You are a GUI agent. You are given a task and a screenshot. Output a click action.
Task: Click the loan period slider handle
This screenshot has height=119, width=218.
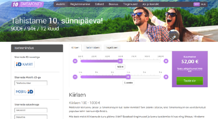[x=128, y=77]
